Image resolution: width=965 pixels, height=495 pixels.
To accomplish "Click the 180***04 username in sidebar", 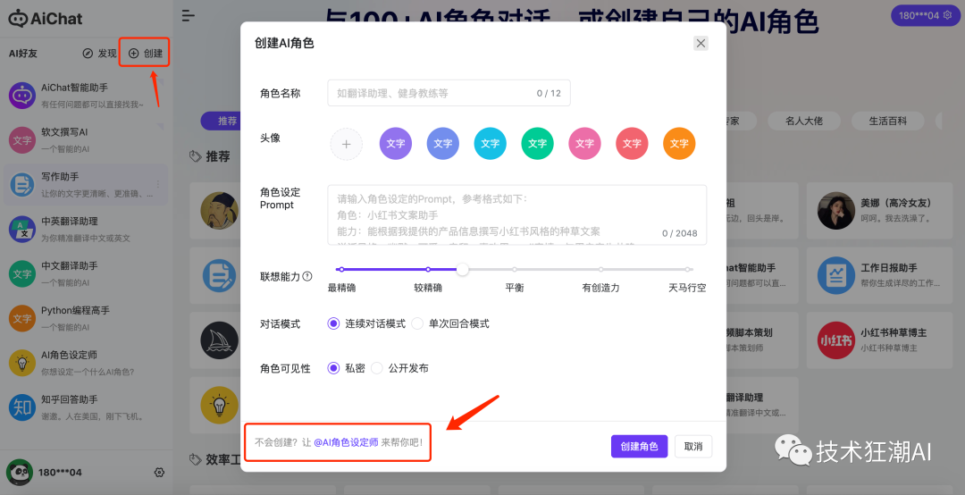I will [x=61, y=473].
